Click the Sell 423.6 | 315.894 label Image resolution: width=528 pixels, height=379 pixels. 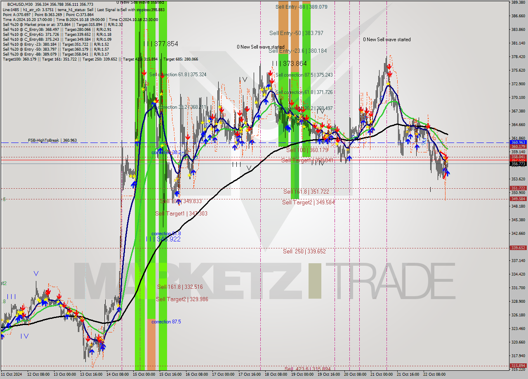point(307,369)
